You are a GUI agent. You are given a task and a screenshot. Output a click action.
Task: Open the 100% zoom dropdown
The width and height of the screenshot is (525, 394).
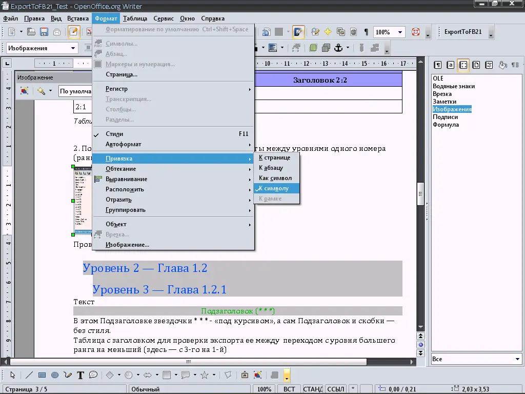coord(400,32)
